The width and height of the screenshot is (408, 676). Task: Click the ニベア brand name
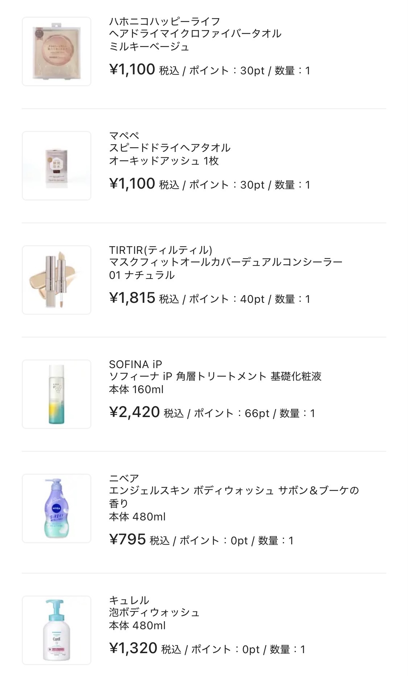124,478
